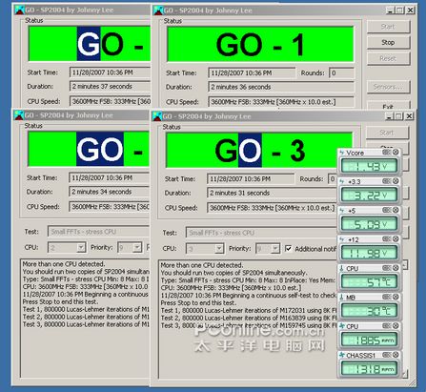Click the Sensors... button
Screen dimensions: 426x392
pos(388,87)
